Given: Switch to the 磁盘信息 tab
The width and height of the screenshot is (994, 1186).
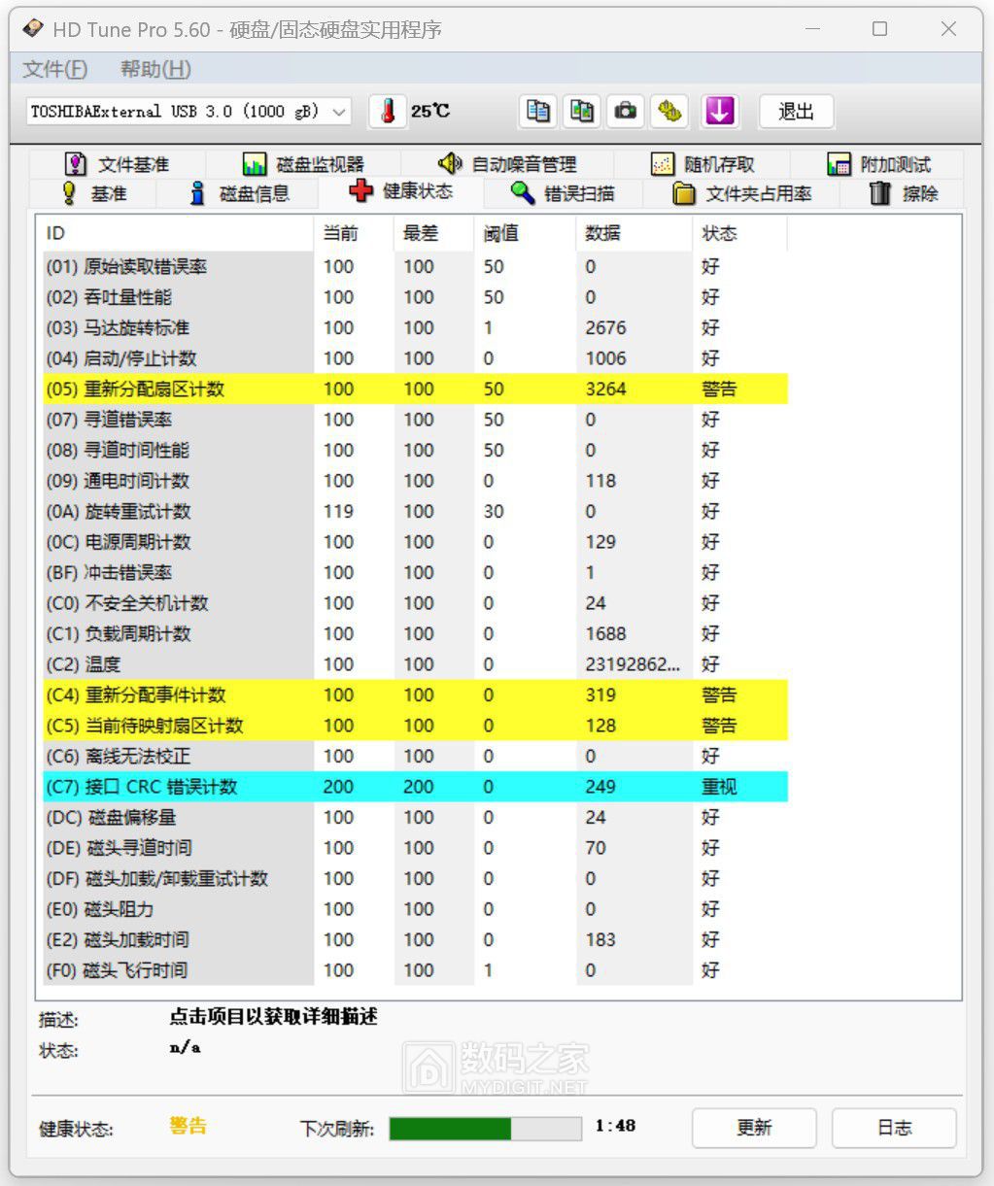Looking at the screenshot, I should pyautogui.click(x=239, y=193).
